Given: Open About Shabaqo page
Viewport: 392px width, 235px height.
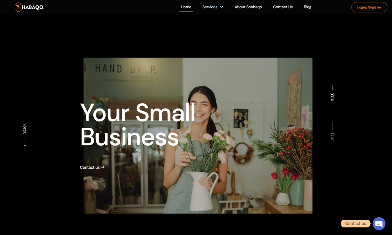Looking at the screenshot, I should pyautogui.click(x=248, y=7).
